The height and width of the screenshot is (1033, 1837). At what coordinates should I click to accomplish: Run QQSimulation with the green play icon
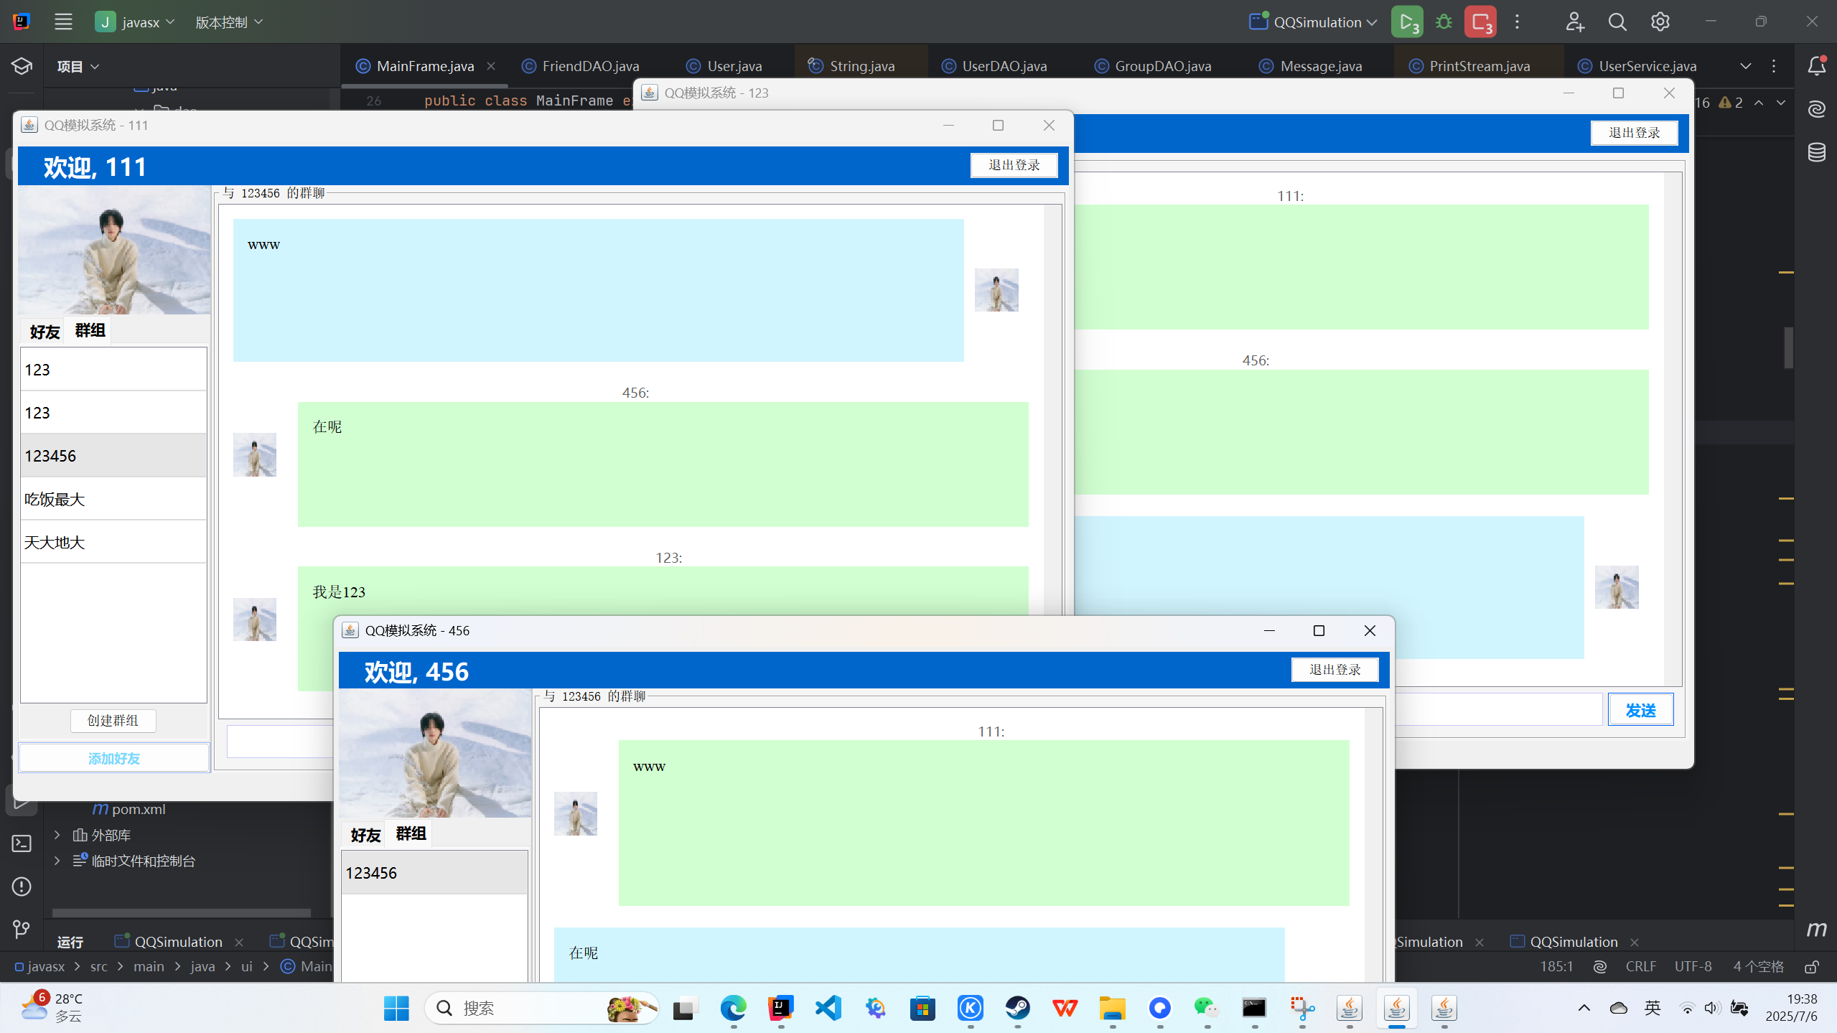1406,22
